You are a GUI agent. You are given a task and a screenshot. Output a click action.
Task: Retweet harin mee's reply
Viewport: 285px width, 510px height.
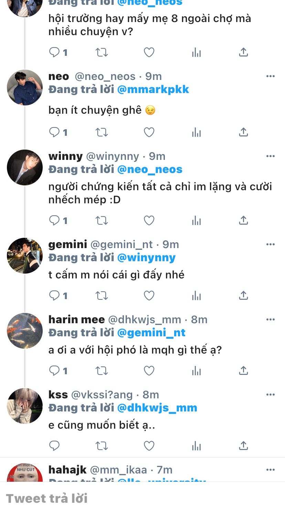tap(102, 371)
